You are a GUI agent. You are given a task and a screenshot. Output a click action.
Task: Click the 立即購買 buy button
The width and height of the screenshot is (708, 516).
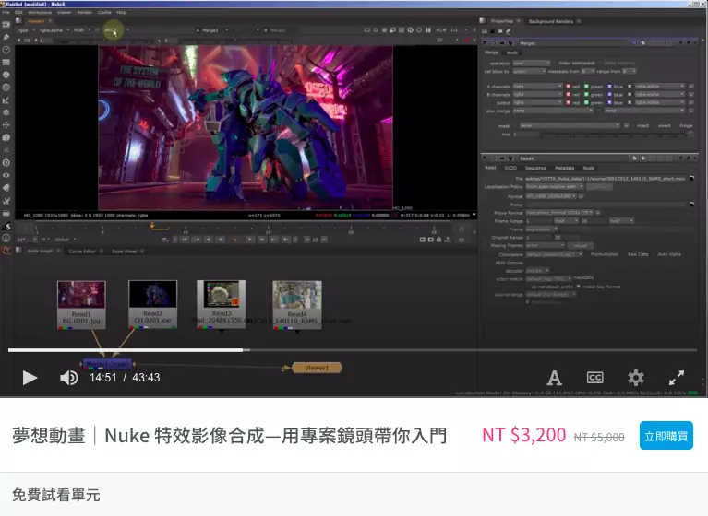[666, 436]
